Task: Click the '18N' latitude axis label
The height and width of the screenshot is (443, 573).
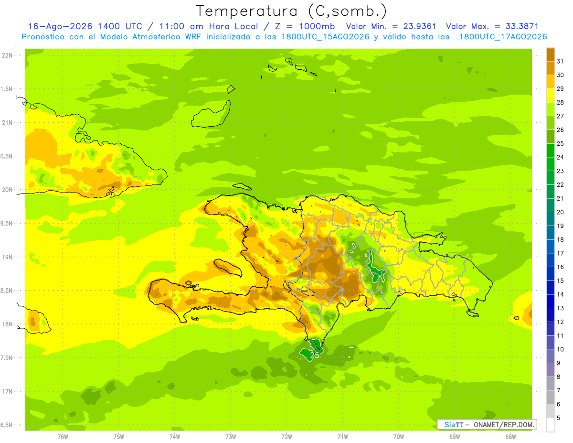Action: [8, 324]
